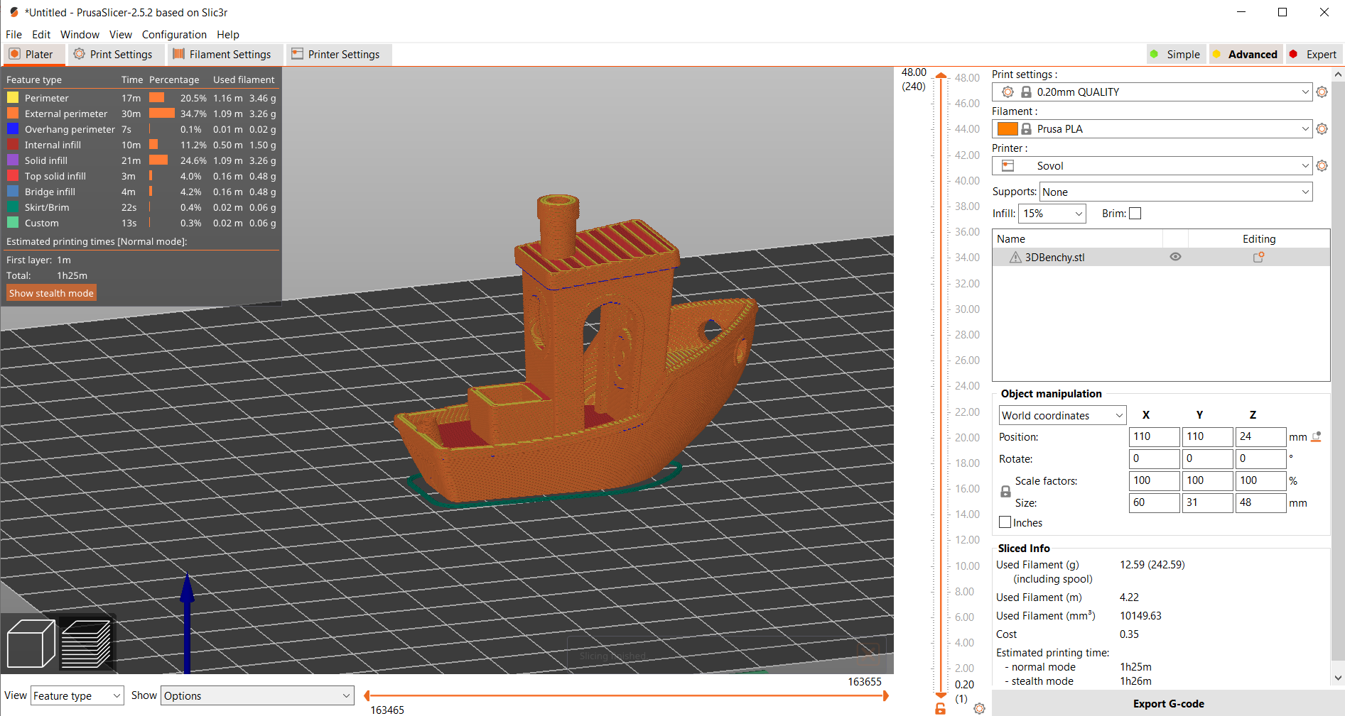This screenshot has width=1345, height=716.
Task: Open print settings gear beside 0.20mm QUALITY
Action: [x=1322, y=92]
